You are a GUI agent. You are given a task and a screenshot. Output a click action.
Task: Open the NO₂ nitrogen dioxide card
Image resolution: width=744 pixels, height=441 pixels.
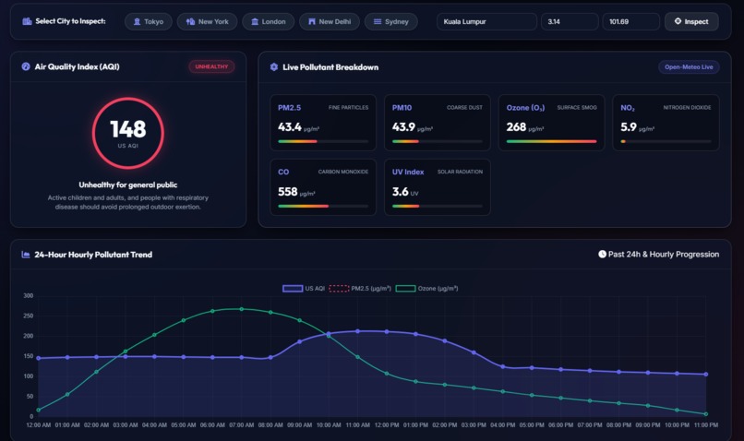click(x=666, y=123)
